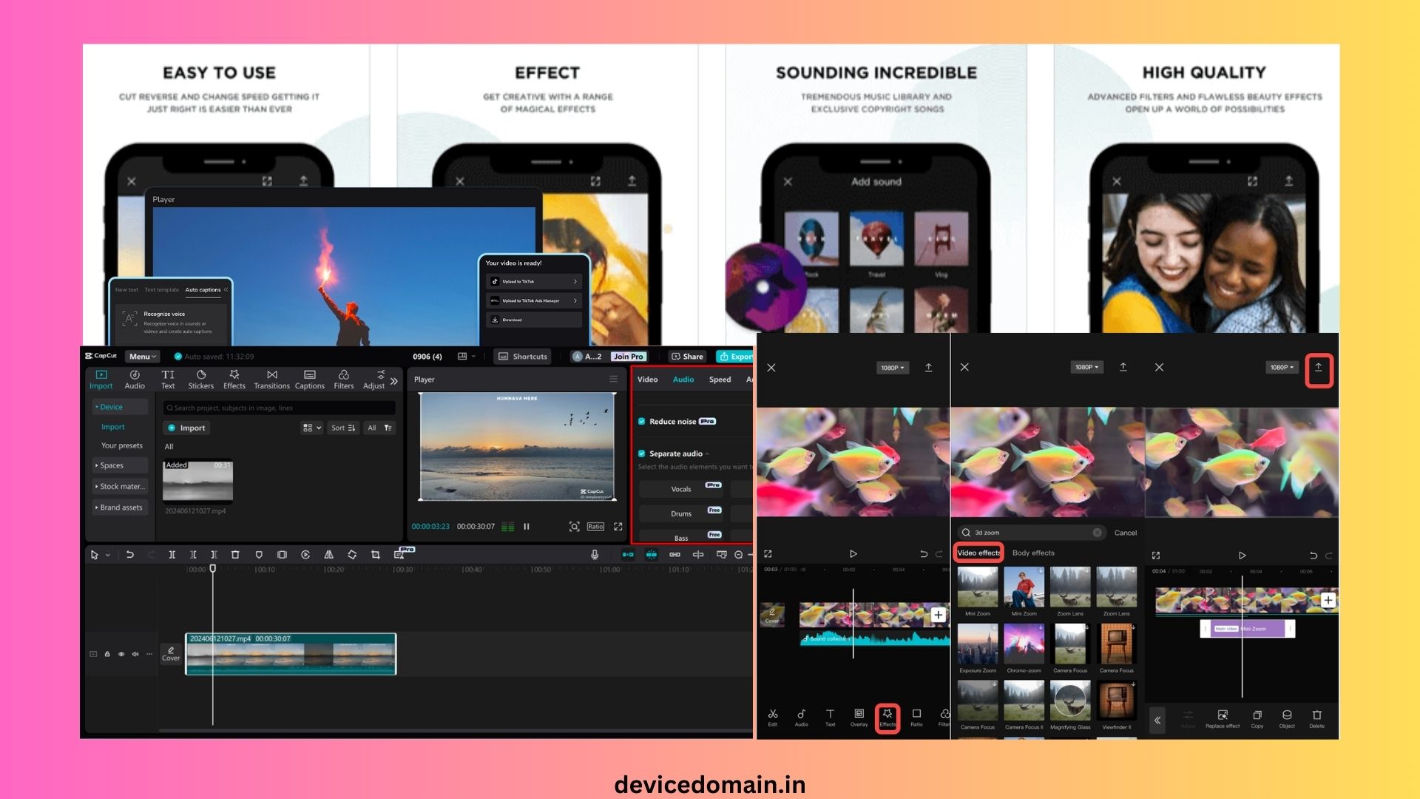Screen dimensions: 1420x799
Task: Switch to the Speed tab
Action: pyautogui.click(x=720, y=380)
